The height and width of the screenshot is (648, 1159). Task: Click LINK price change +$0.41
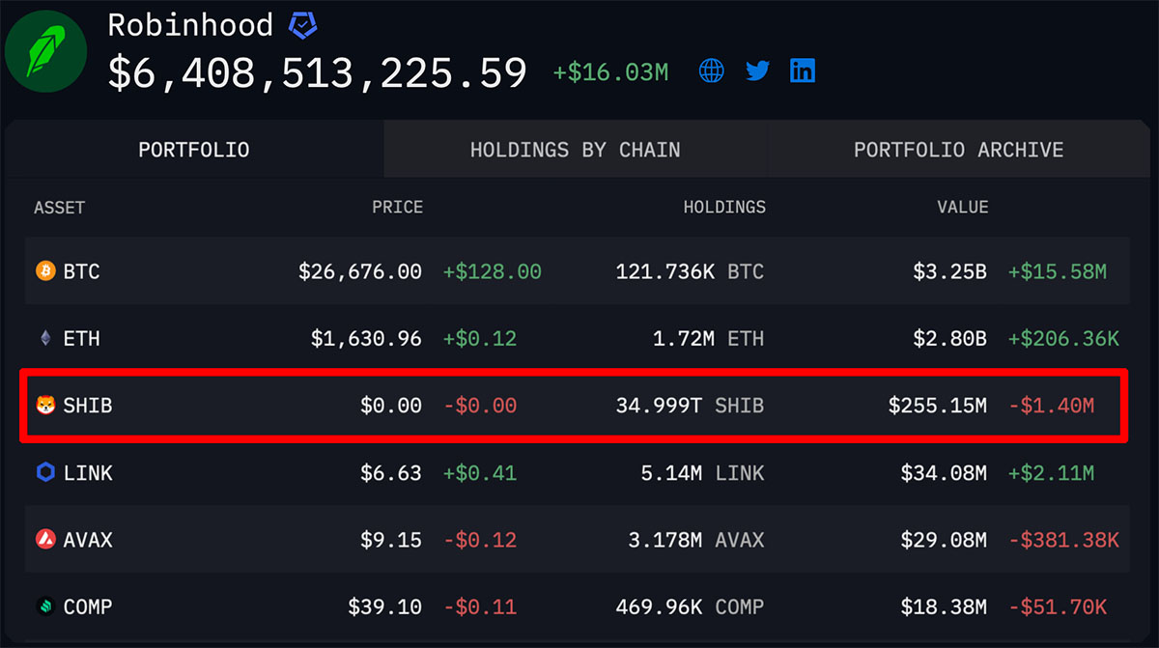click(x=480, y=473)
